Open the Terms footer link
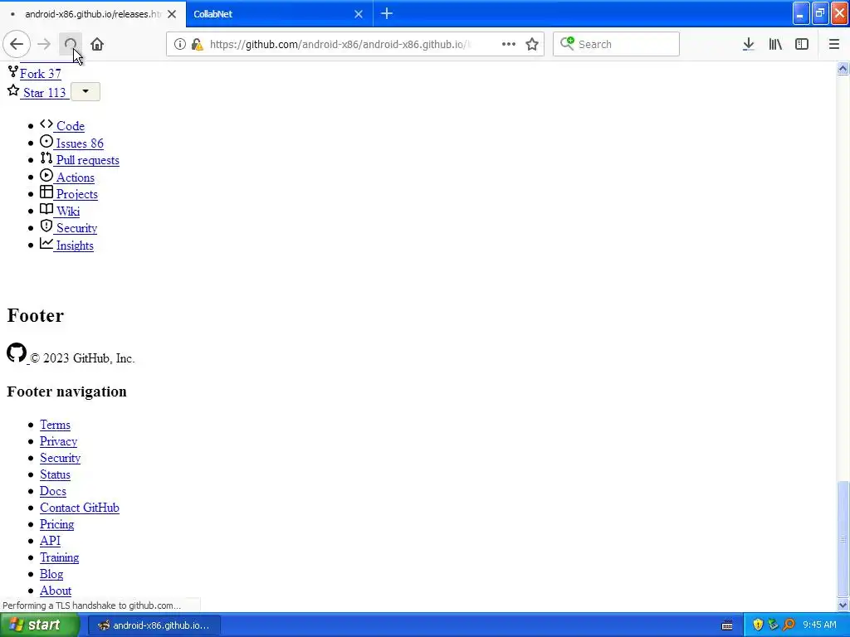The height and width of the screenshot is (637, 850). click(x=55, y=425)
